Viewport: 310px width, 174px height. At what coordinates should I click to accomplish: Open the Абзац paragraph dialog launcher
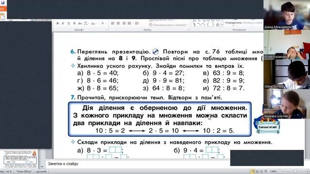click(x=188, y=30)
